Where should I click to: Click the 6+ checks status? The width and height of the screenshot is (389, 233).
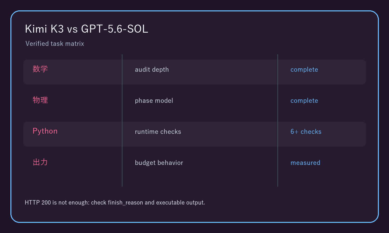coord(306,132)
